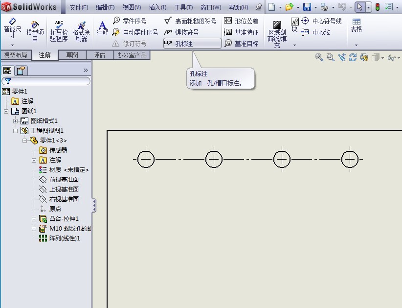Viewport: 402px width, 308px height.
Task: Add a 中心线 centerline
Action: 315,32
